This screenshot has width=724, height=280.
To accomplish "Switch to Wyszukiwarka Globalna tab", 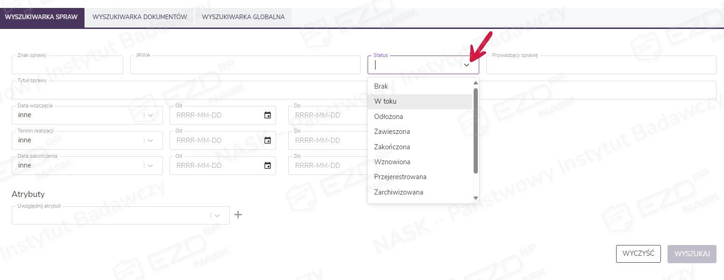I will pyautogui.click(x=243, y=17).
